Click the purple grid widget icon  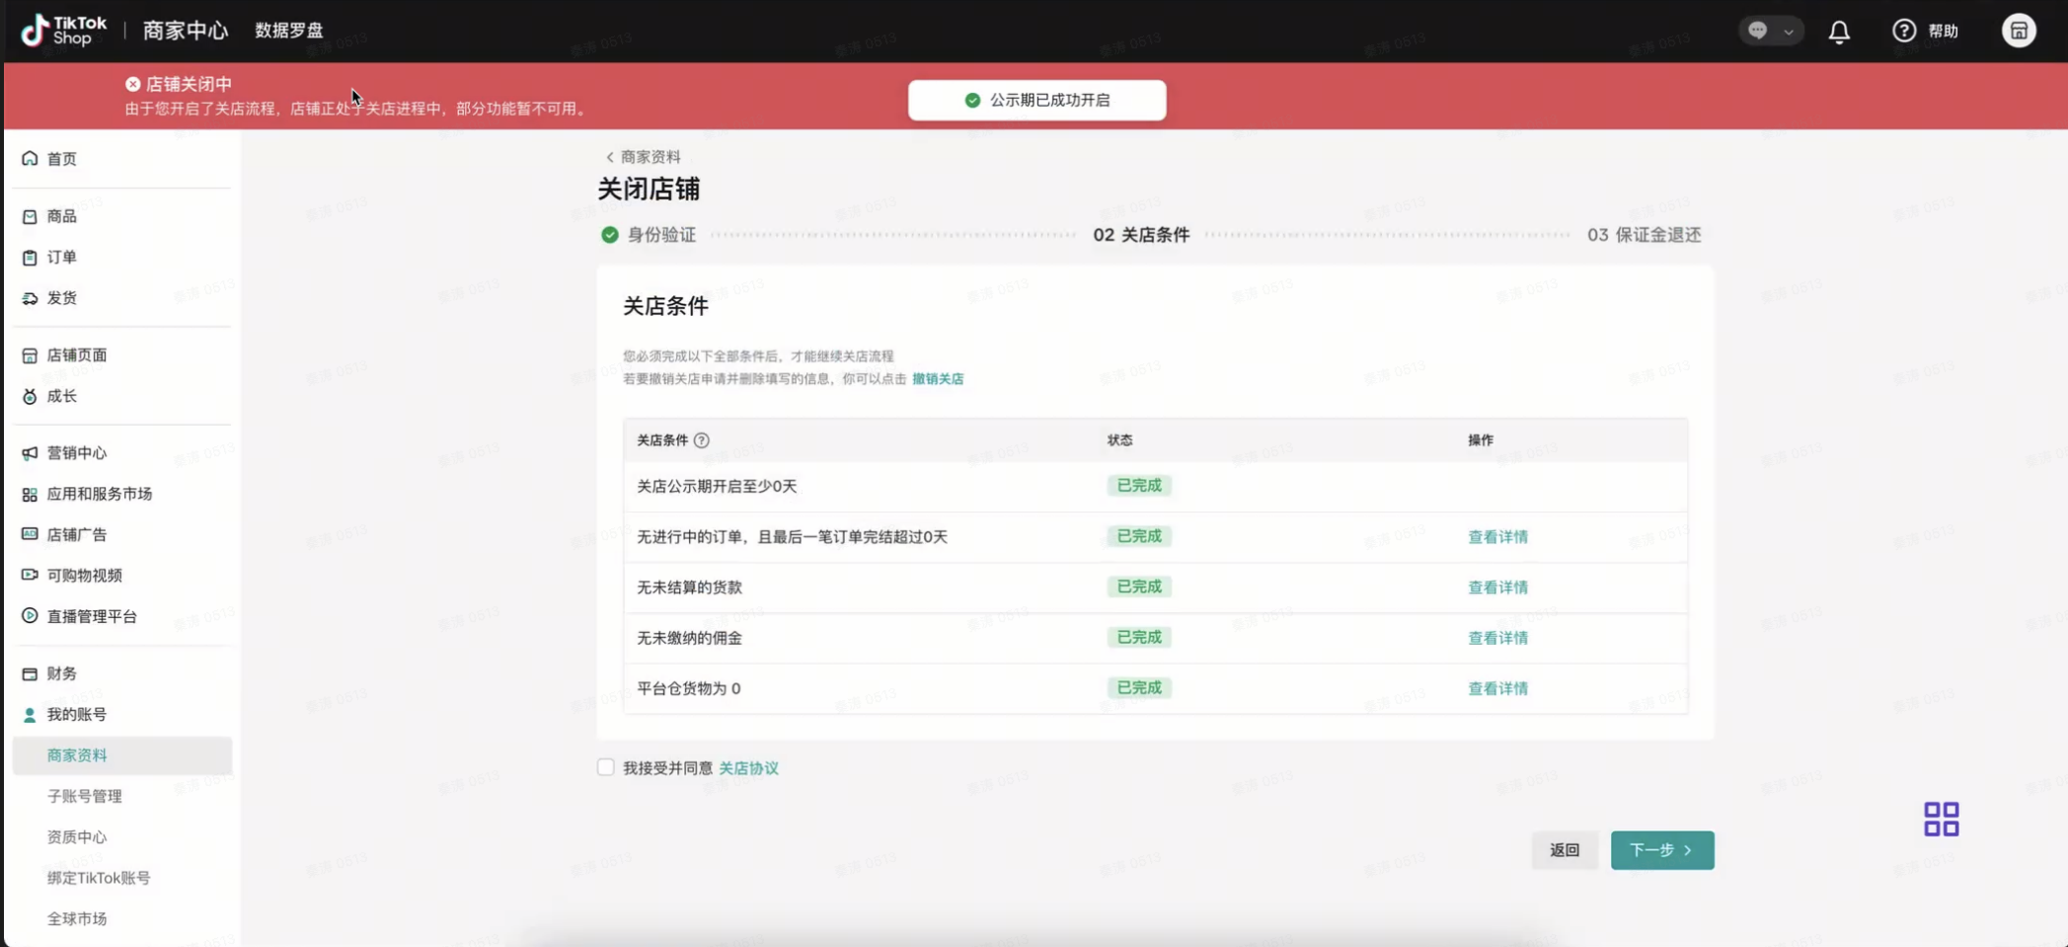click(1941, 819)
